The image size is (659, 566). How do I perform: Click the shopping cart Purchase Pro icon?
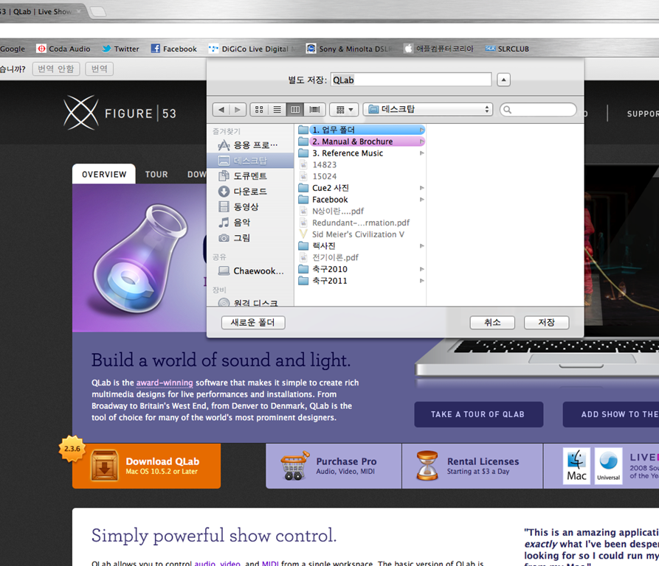[x=295, y=466]
